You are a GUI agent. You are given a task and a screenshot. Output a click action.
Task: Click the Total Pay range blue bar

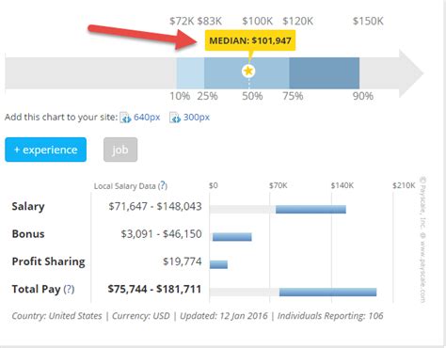(327, 293)
